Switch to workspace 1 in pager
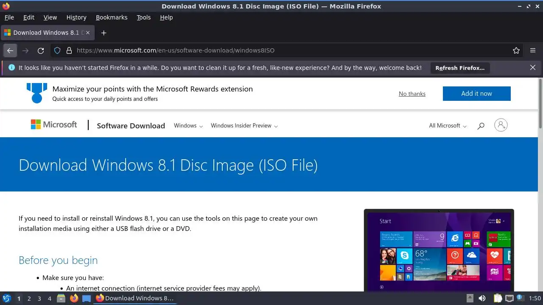 click(19, 299)
